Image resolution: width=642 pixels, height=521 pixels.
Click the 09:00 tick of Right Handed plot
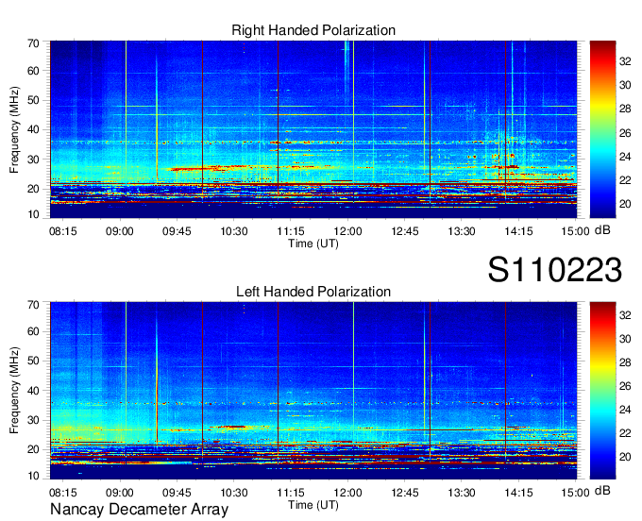point(120,231)
